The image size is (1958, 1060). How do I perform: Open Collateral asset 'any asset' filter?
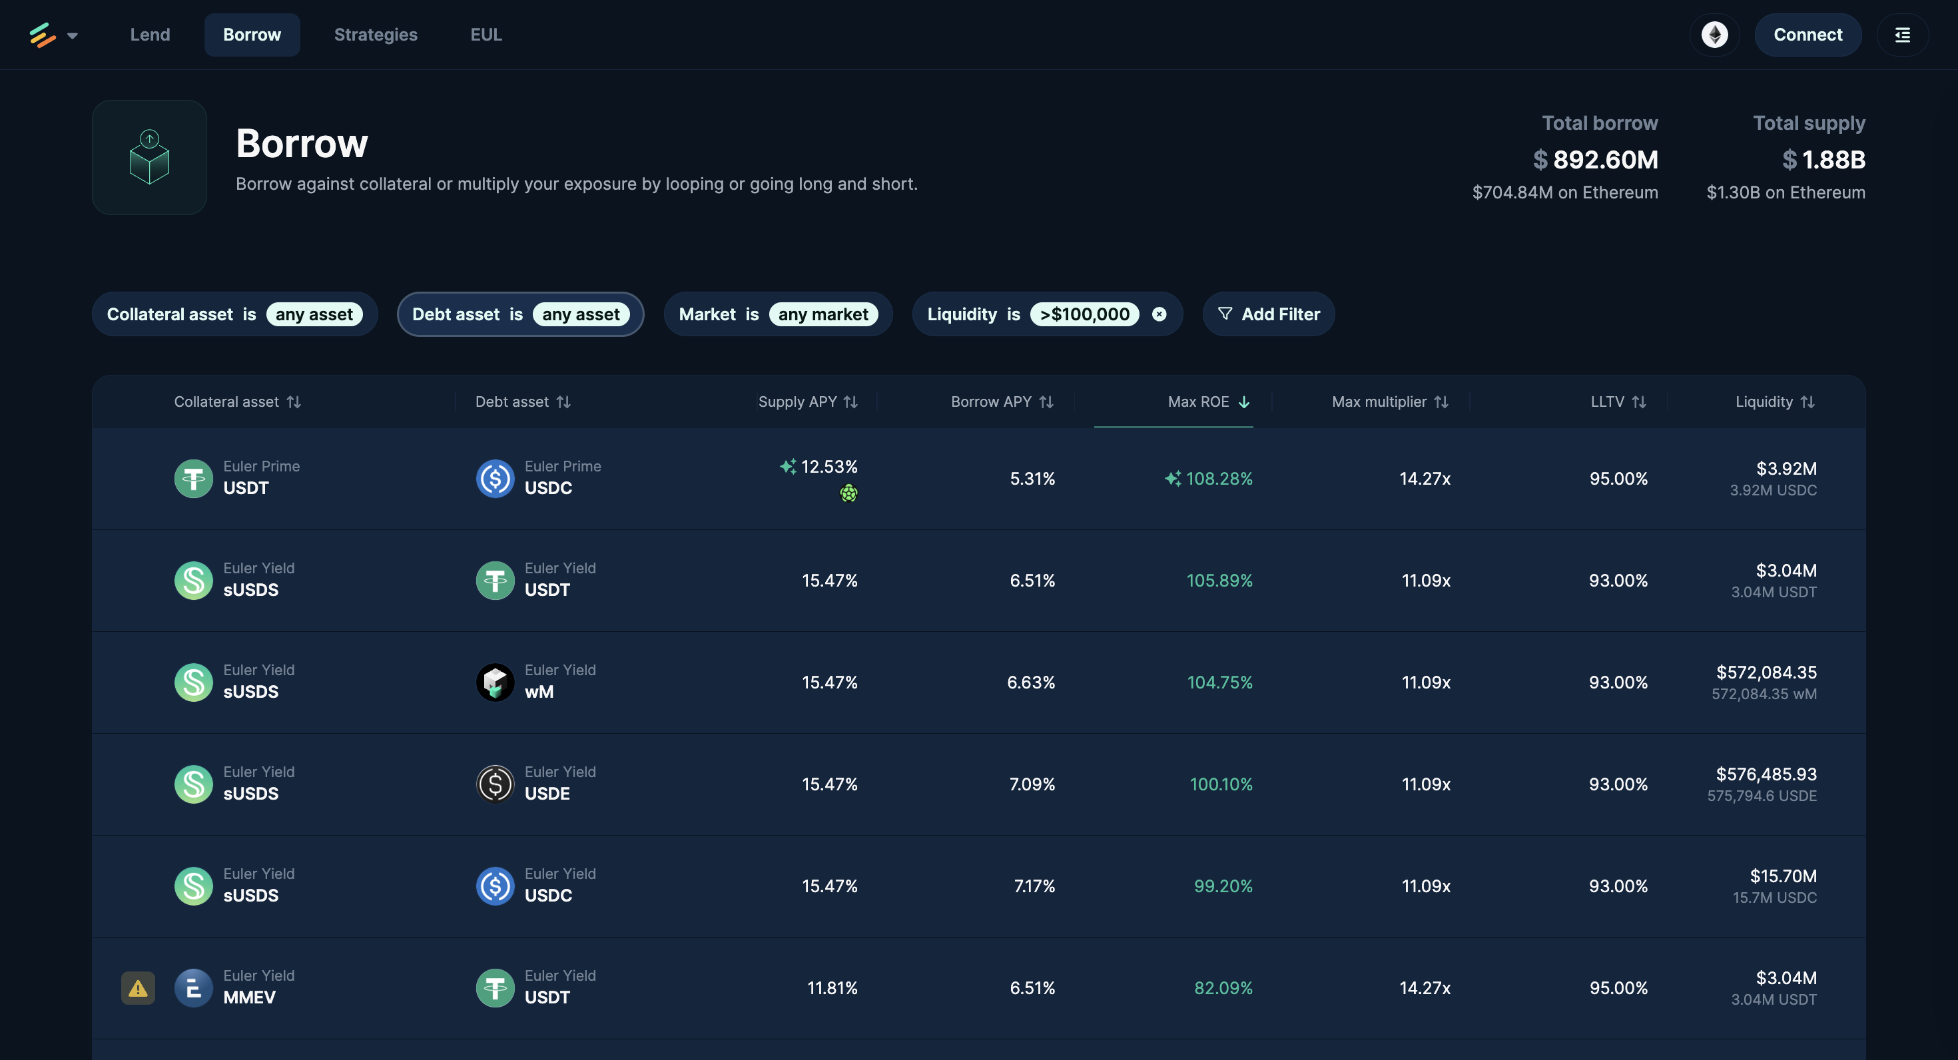tap(314, 314)
